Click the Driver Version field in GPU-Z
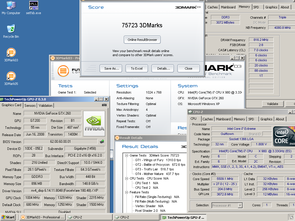This screenshot has width=295, height=221. tap(65, 190)
